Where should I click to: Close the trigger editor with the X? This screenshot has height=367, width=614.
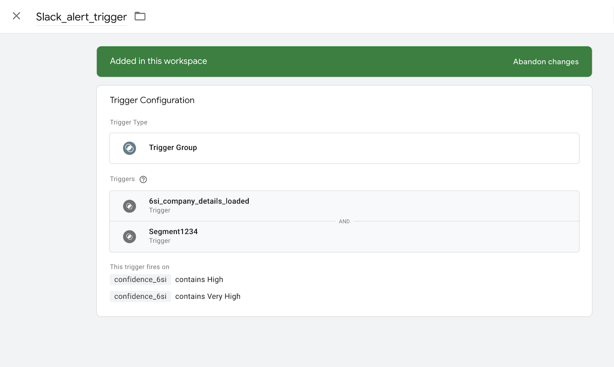[x=16, y=16]
